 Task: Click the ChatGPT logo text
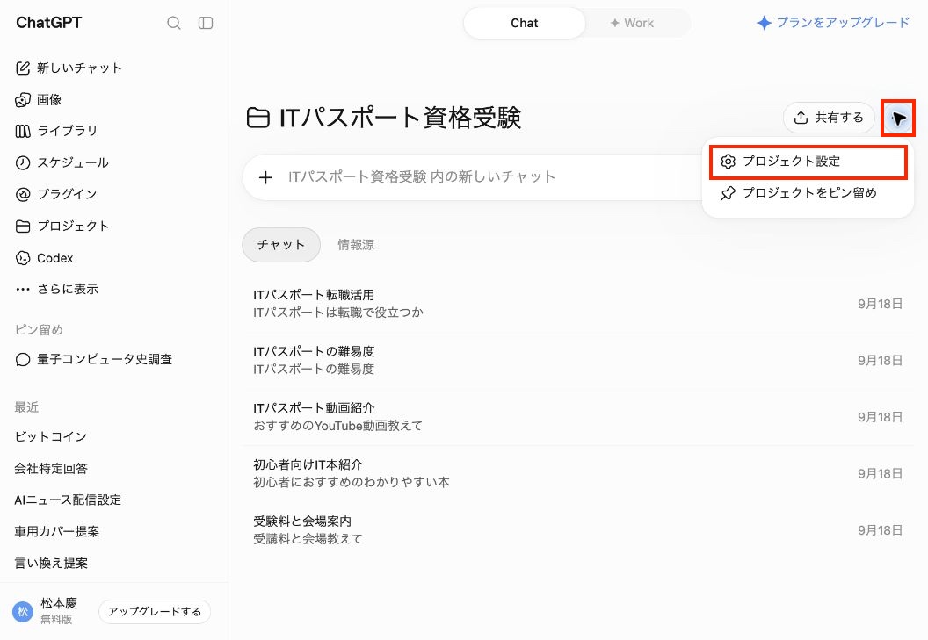point(48,23)
